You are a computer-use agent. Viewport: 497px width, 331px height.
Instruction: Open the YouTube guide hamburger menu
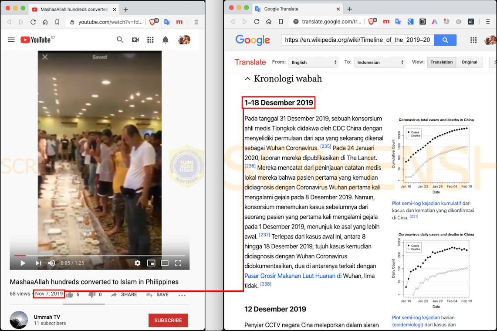pyautogui.click(x=11, y=40)
